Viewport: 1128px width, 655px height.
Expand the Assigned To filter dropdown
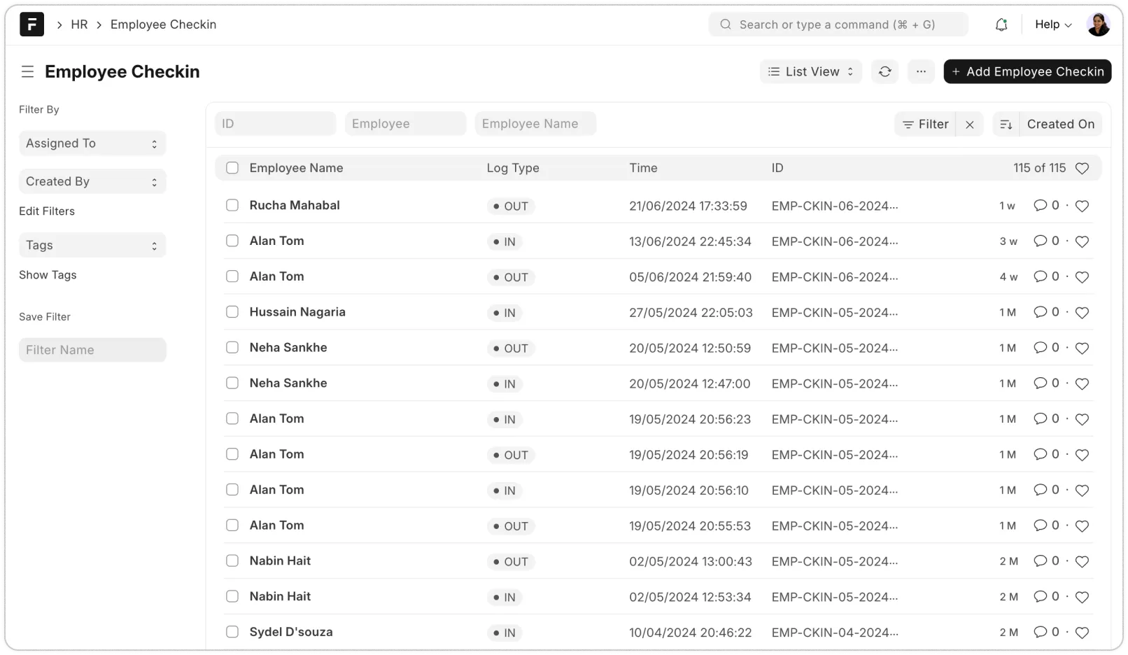pyautogui.click(x=92, y=143)
